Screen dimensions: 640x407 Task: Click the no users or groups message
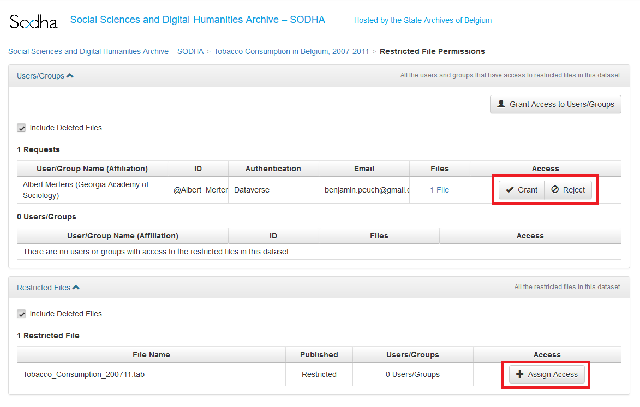[157, 252]
